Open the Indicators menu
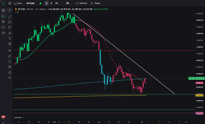The width and height of the screenshot is (205, 124). tap(82, 3)
